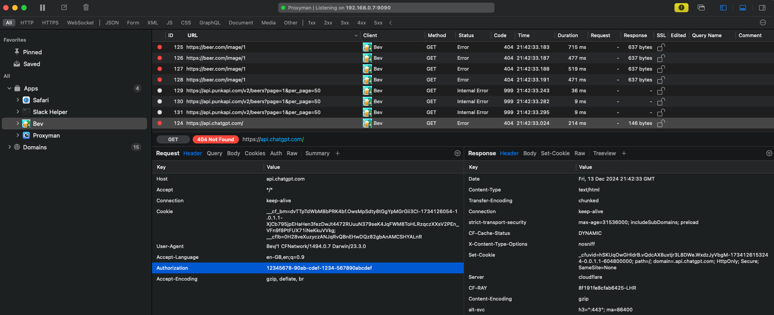The height and width of the screenshot is (315, 774).
Task: Add a request tab with plus icon
Action: coord(337,153)
